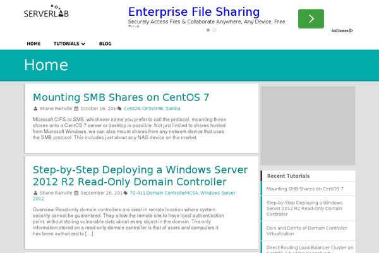Open the Mounting SMB Shares on CentOS 7 article title
This screenshot has height=253, width=379.
coord(121,97)
